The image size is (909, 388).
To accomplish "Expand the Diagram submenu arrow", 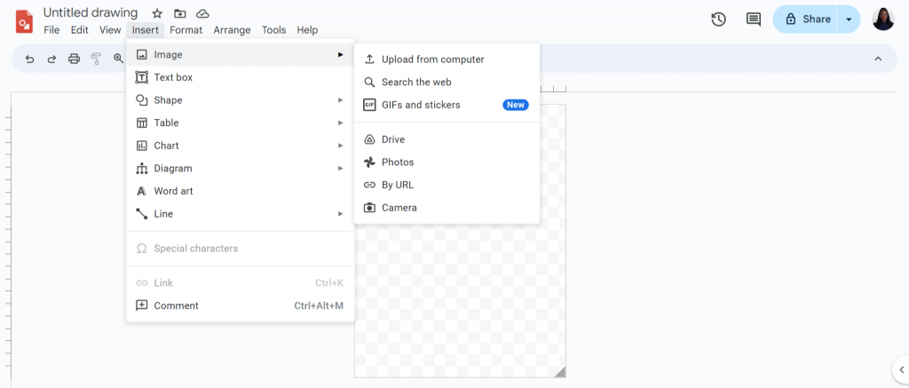I will pos(341,168).
